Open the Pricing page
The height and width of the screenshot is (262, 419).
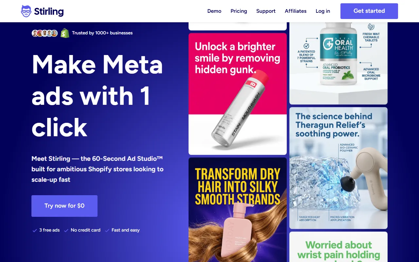239,11
